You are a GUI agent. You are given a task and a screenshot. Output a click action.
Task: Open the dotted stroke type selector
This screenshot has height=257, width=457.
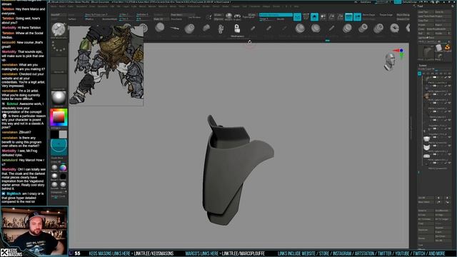(x=59, y=47)
